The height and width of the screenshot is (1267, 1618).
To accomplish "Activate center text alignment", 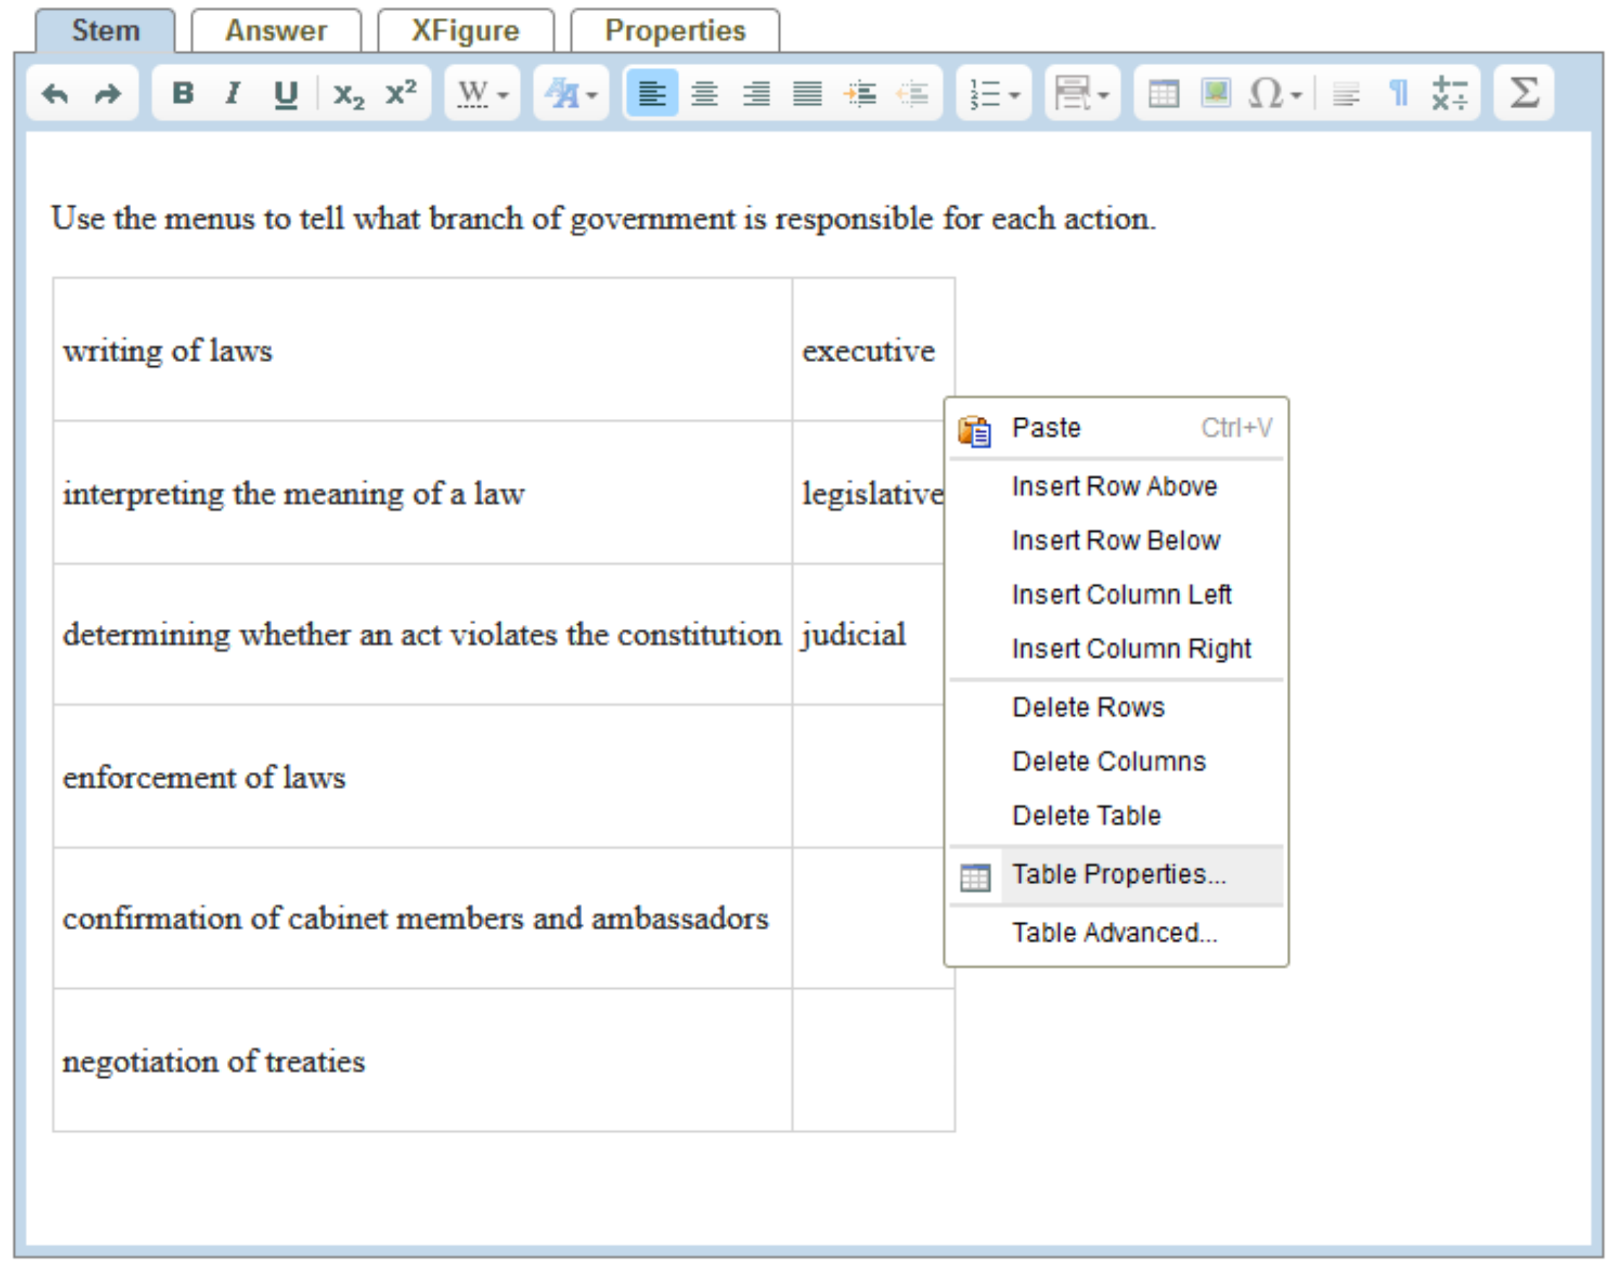I will [704, 94].
